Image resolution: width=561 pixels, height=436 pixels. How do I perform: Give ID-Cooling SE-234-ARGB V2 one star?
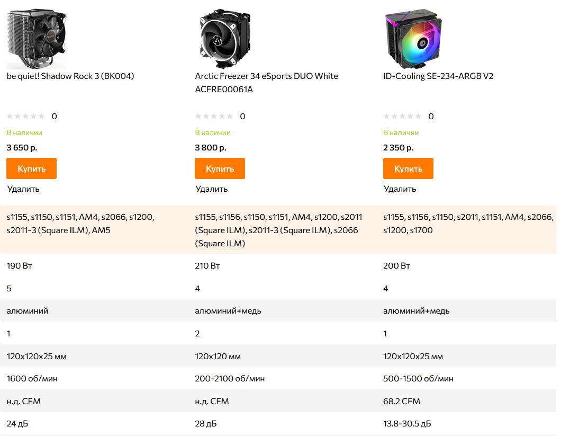(387, 117)
